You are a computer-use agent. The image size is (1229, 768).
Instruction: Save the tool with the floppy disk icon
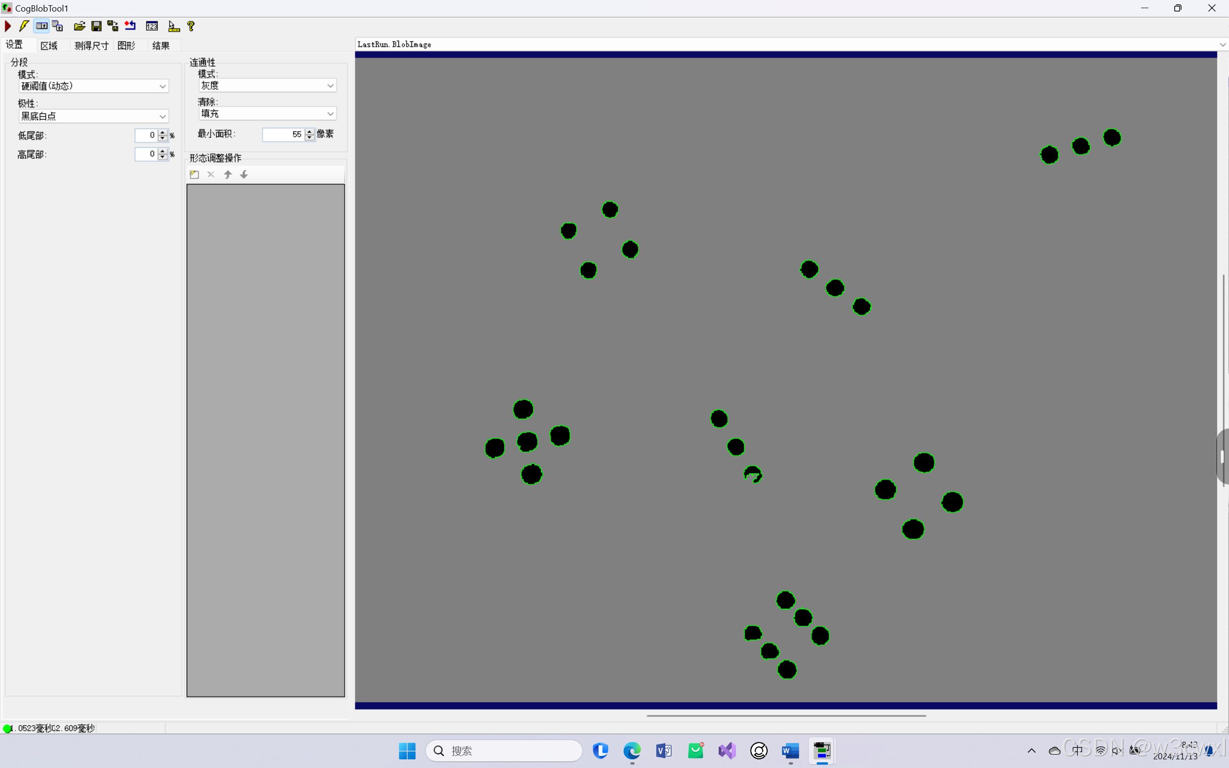point(96,26)
